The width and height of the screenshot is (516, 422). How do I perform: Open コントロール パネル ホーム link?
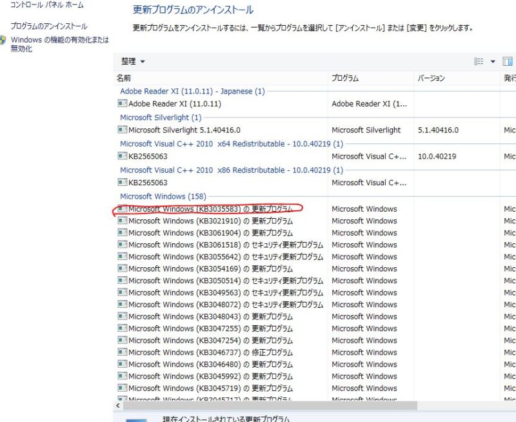click(46, 5)
